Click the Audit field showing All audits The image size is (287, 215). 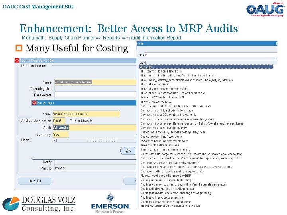(x=94, y=128)
